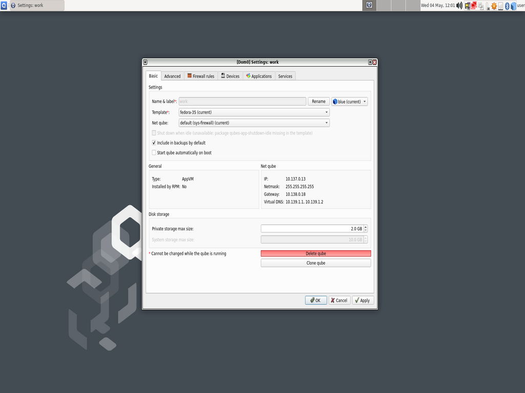Click the Apply button
525x393 pixels.
coord(362,300)
